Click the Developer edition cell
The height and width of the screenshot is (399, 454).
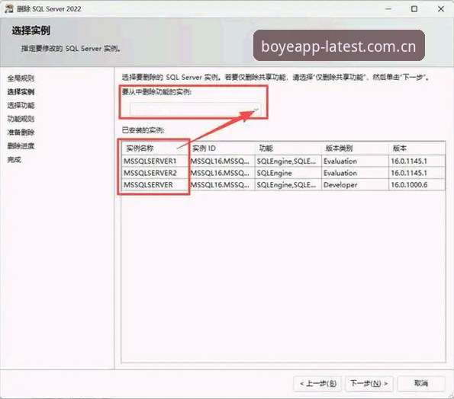[355, 184]
